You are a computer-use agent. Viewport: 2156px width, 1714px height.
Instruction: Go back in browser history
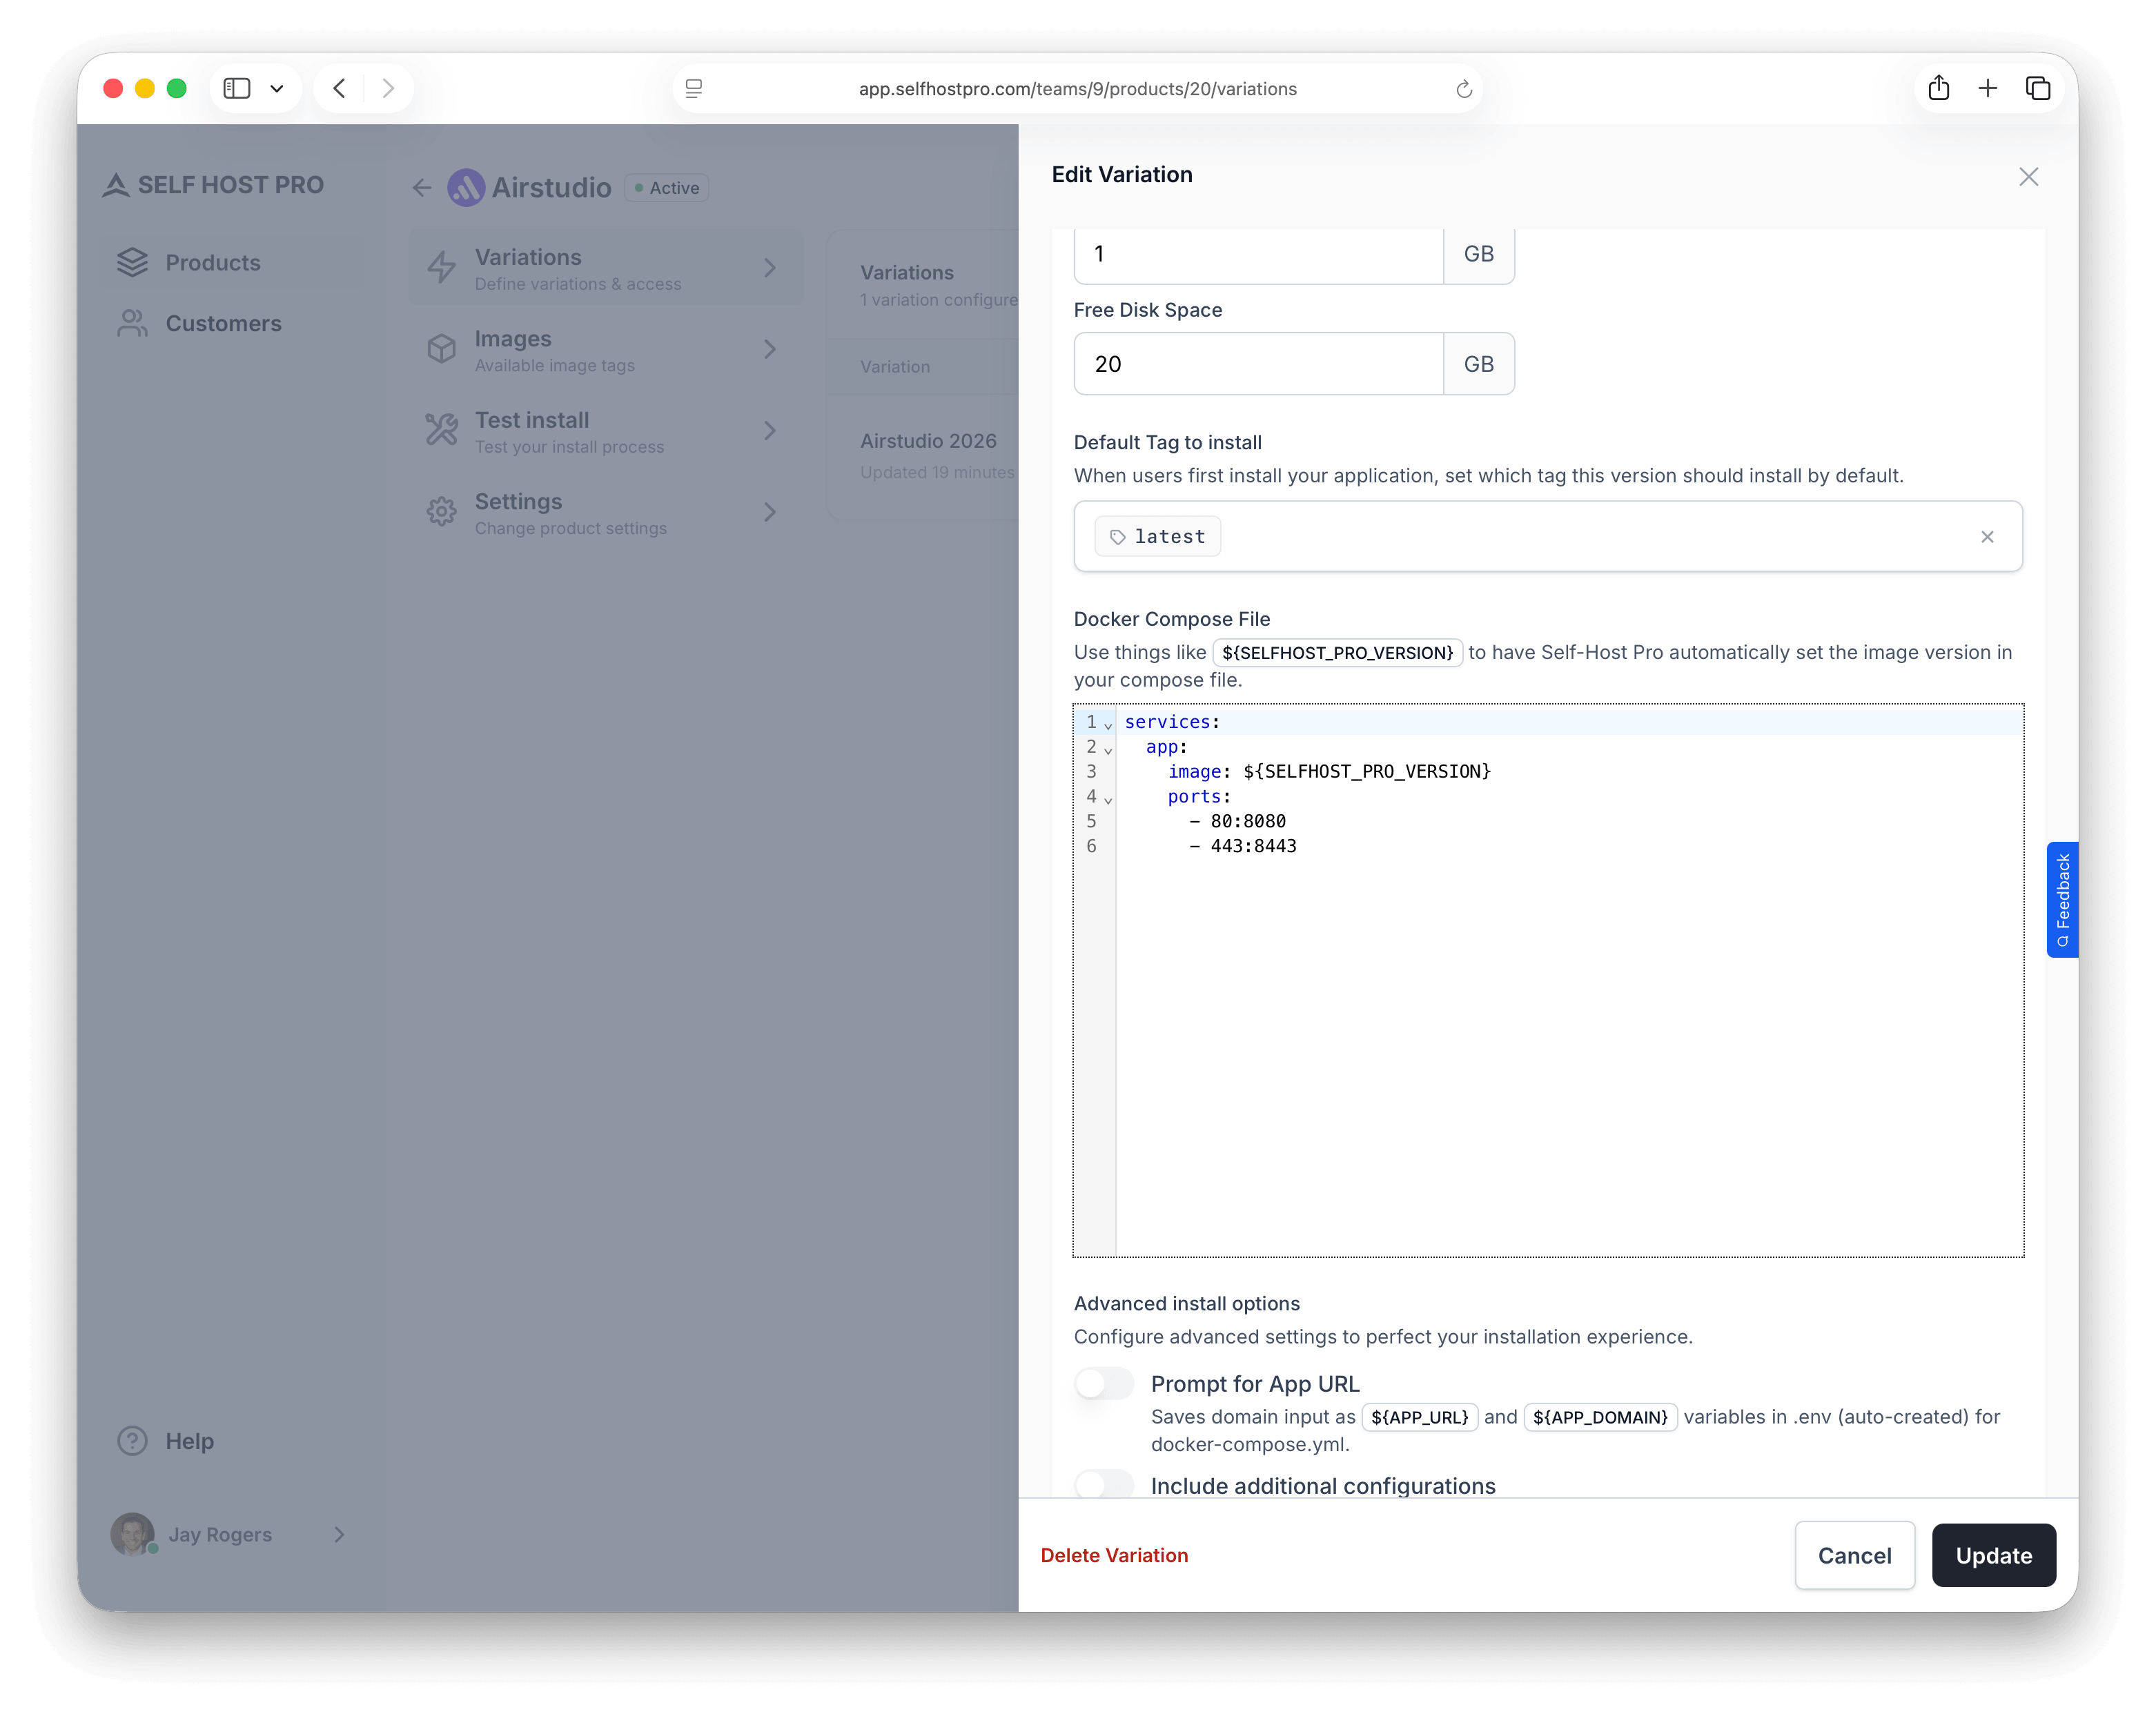point(340,89)
